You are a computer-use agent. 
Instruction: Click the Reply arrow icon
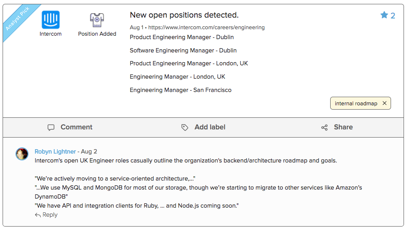point(38,215)
